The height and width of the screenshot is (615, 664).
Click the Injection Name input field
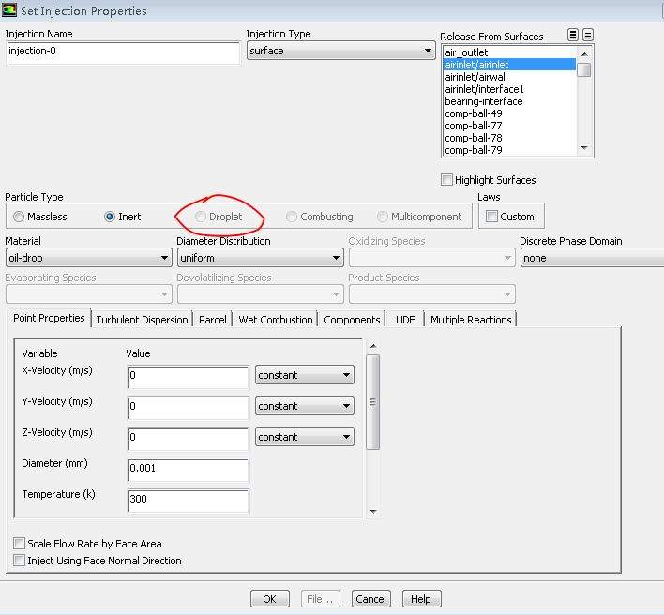pyautogui.click(x=124, y=52)
